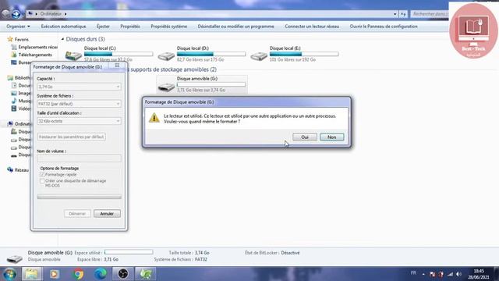Screen dimensions: 499x281
Task: Select Disque amovible (G:) drive icon
Action: click(x=166, y=87)
